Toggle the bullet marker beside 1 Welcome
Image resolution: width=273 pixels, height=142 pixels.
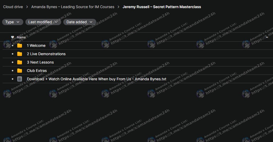pyautogui.click(x=12, y=46)
